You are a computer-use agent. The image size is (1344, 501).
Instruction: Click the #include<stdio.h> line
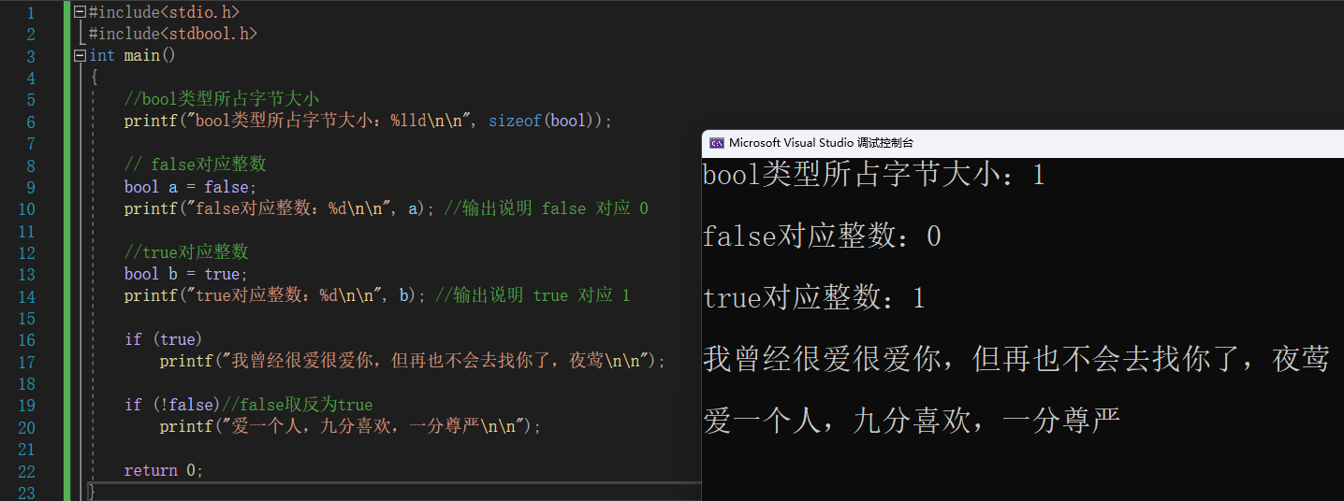[164, 12]
